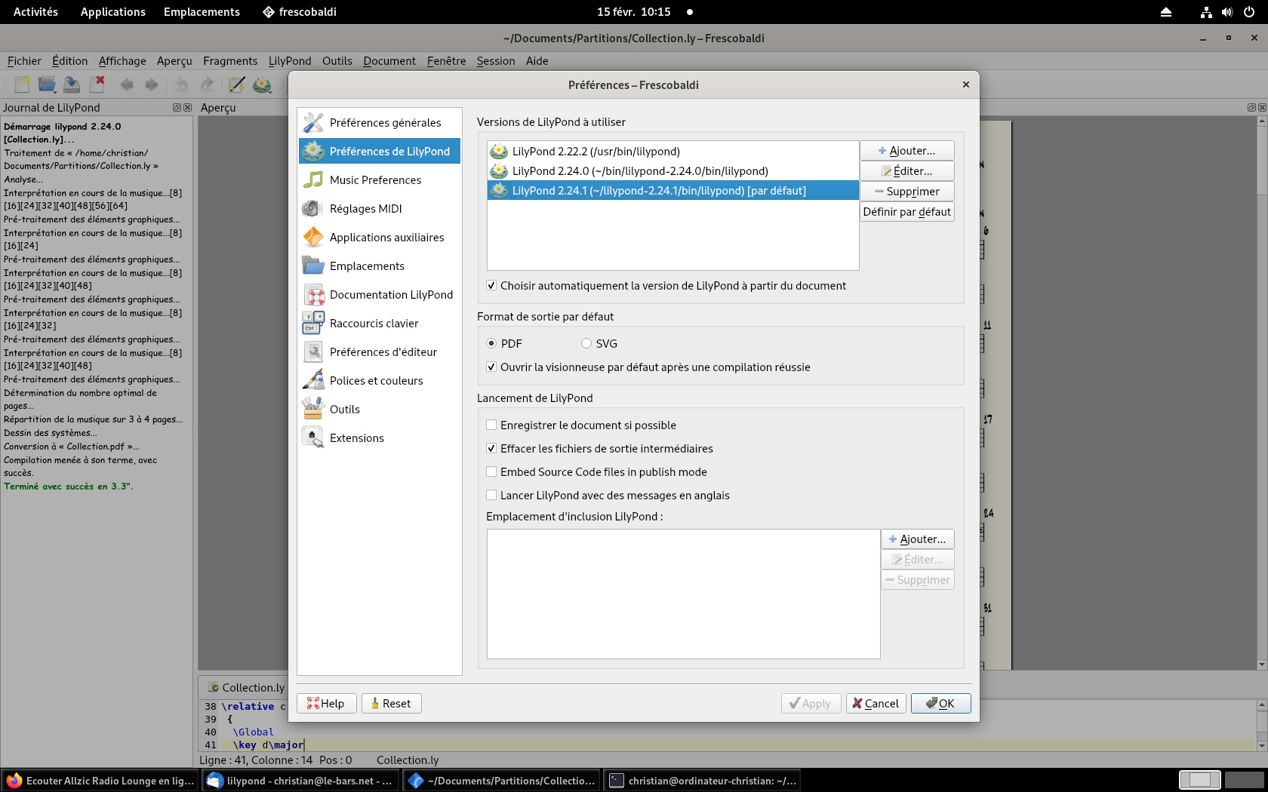The image size is (1268, 792).
Task: Click the clock in the top bar
Action: coord(633,12)
